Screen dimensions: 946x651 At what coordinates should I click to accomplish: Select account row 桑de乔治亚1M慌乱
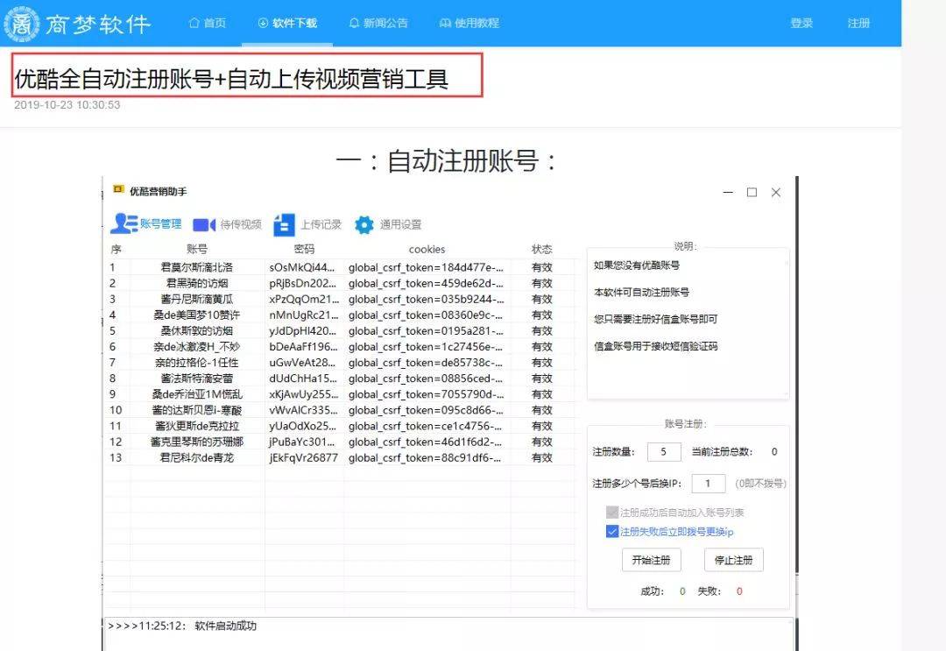[339, 394]
